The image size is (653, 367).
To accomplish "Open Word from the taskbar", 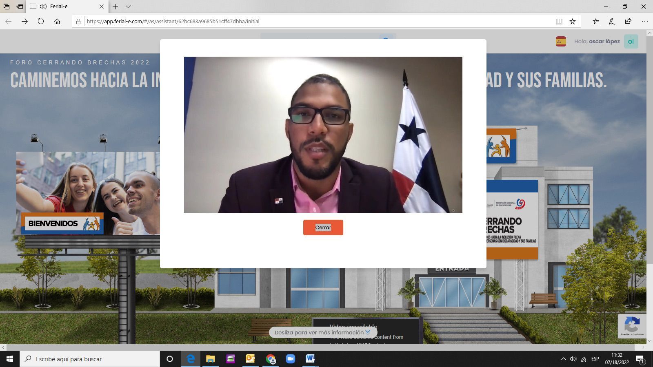I will [x=310, y=359].
